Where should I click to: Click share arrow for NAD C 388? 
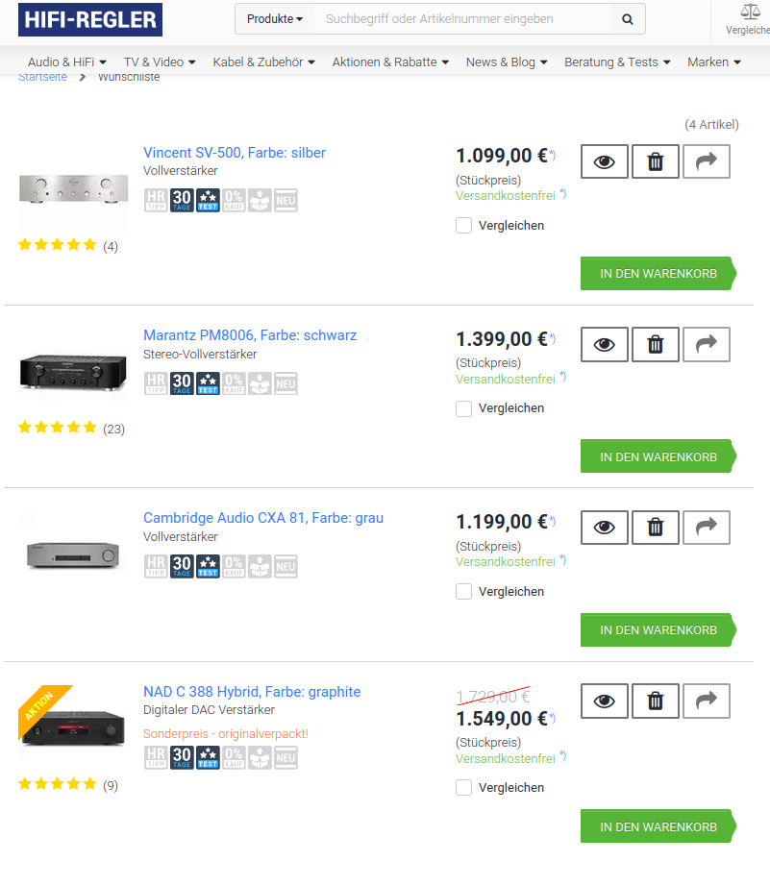point(707,701)
